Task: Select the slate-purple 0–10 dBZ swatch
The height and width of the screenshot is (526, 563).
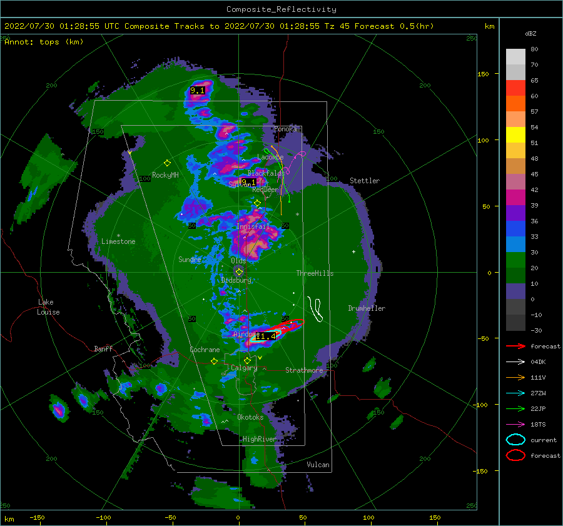Action: pyautogui.click(x=515, y=291)
